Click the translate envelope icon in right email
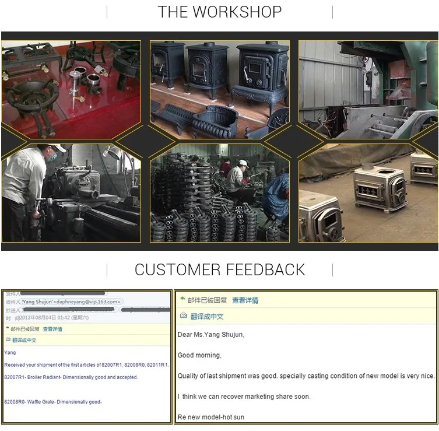 click(x=183, y=316)
